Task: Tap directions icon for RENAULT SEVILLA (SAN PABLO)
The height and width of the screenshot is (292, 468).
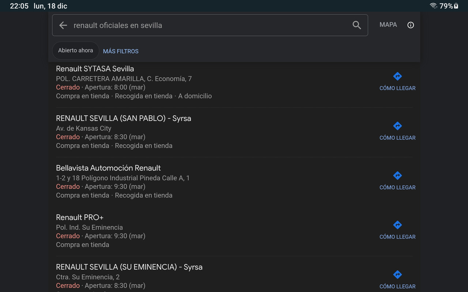Action: pos(397,126)
